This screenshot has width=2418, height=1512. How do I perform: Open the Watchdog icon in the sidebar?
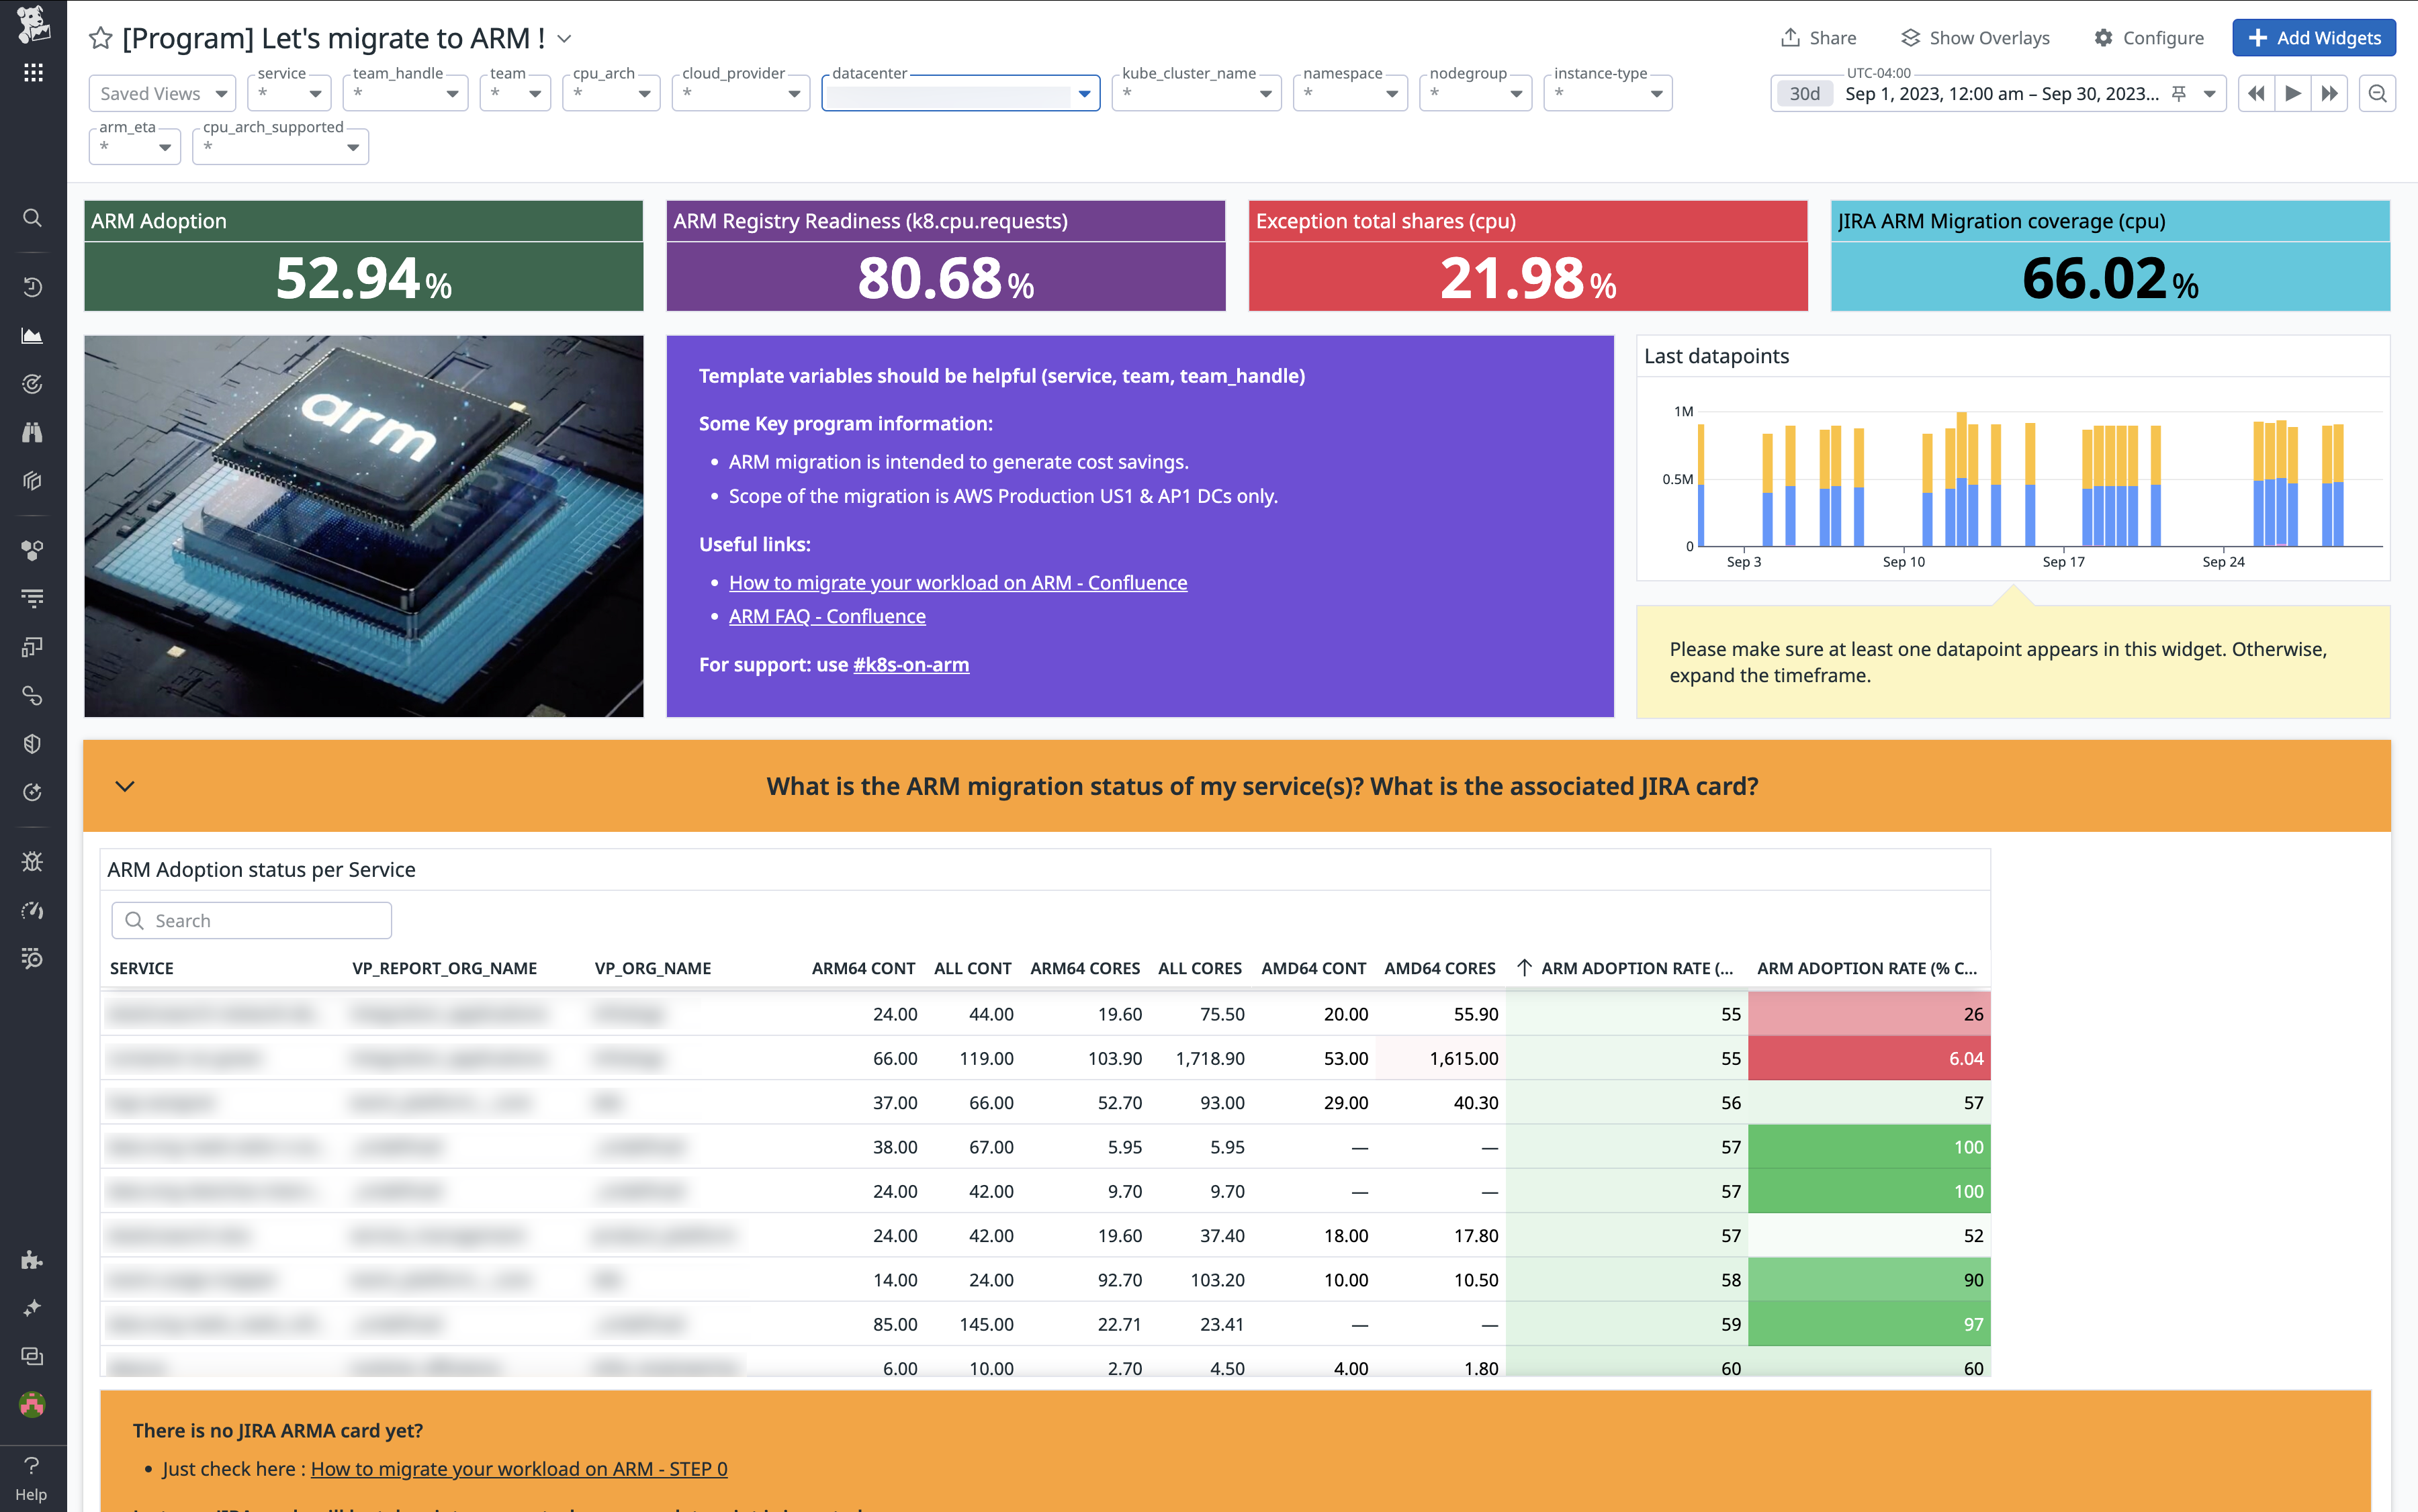(x=33, y=384)
